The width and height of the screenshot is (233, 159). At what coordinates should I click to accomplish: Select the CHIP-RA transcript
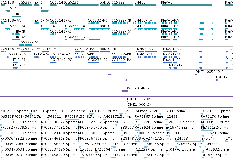pos(45,29)
